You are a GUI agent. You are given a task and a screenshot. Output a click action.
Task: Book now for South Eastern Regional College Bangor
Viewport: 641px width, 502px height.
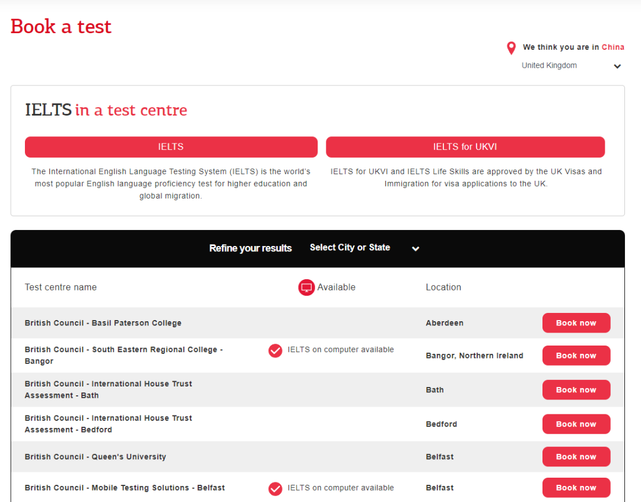point(576,356)
